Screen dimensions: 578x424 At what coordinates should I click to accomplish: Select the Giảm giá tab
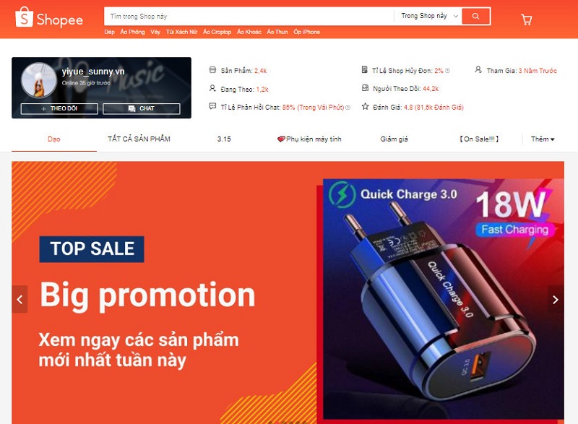click(394, 139)
